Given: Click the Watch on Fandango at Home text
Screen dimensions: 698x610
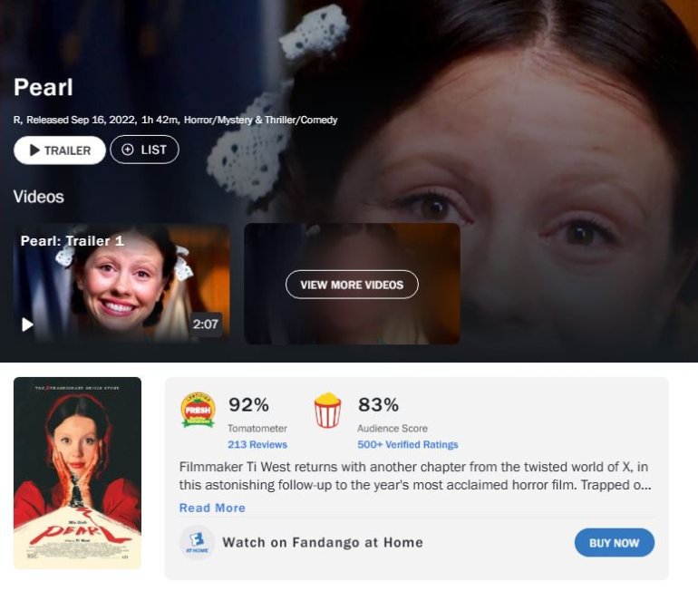Looking at the screenshot, I should pos(323,542).
